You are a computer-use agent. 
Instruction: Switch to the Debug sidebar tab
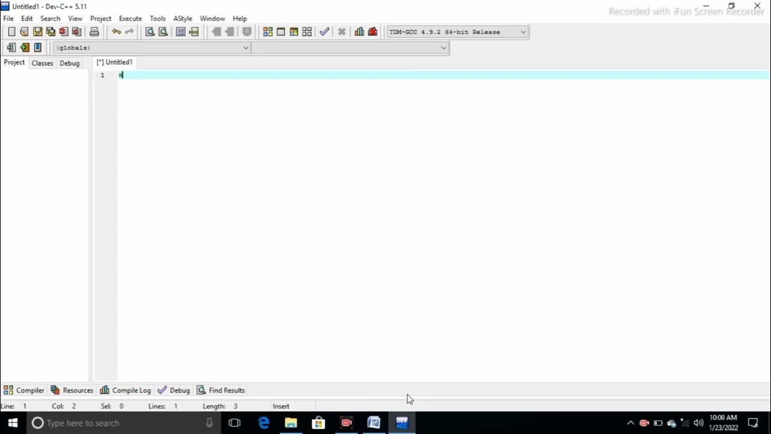(69, 63)
